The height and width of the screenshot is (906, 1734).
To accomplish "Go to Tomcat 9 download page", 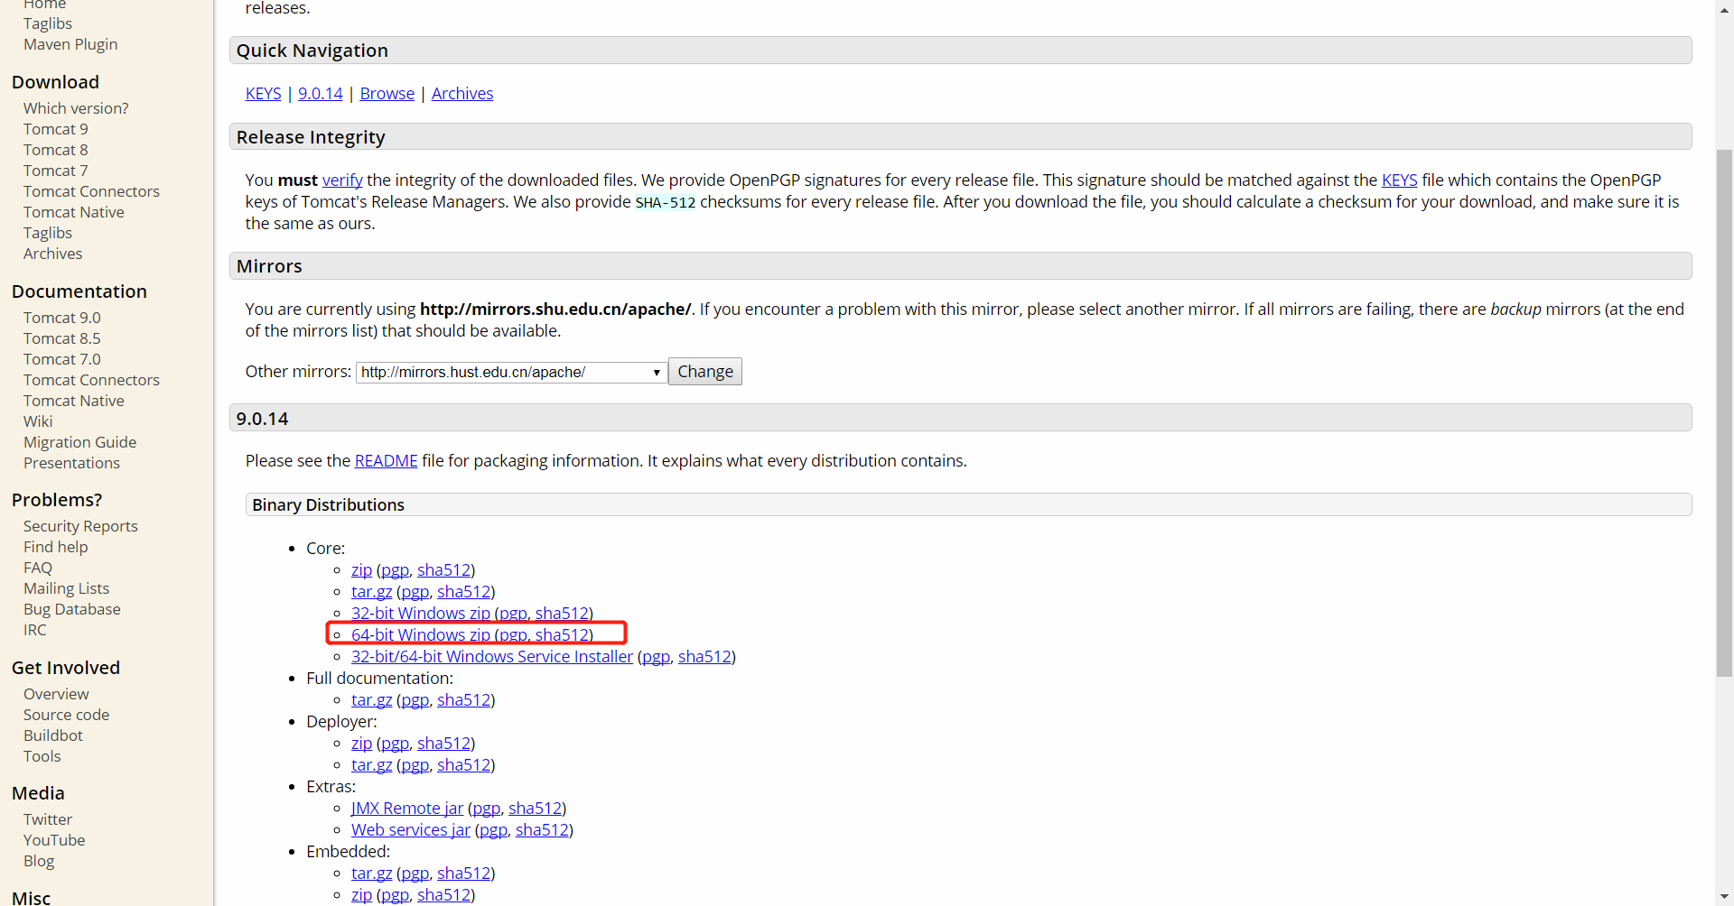I will pyautogui.click(x=56, y=129).
